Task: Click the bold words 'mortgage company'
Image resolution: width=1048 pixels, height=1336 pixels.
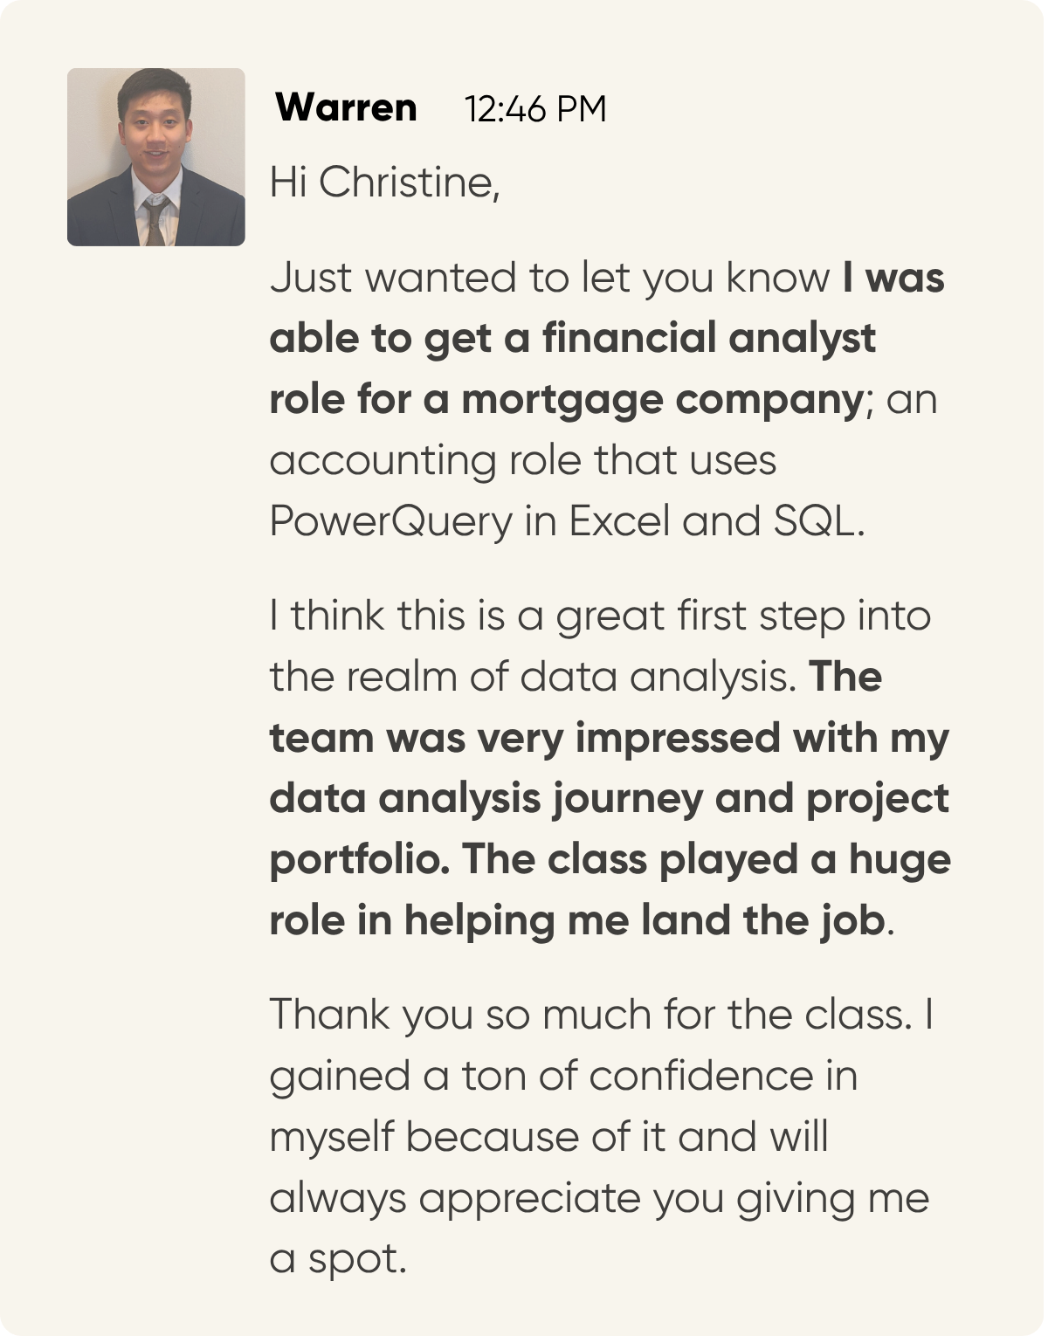Action: (662, 400)
